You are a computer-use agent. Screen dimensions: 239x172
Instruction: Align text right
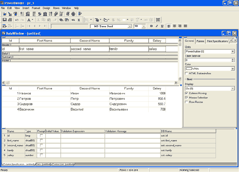(180, 26)
